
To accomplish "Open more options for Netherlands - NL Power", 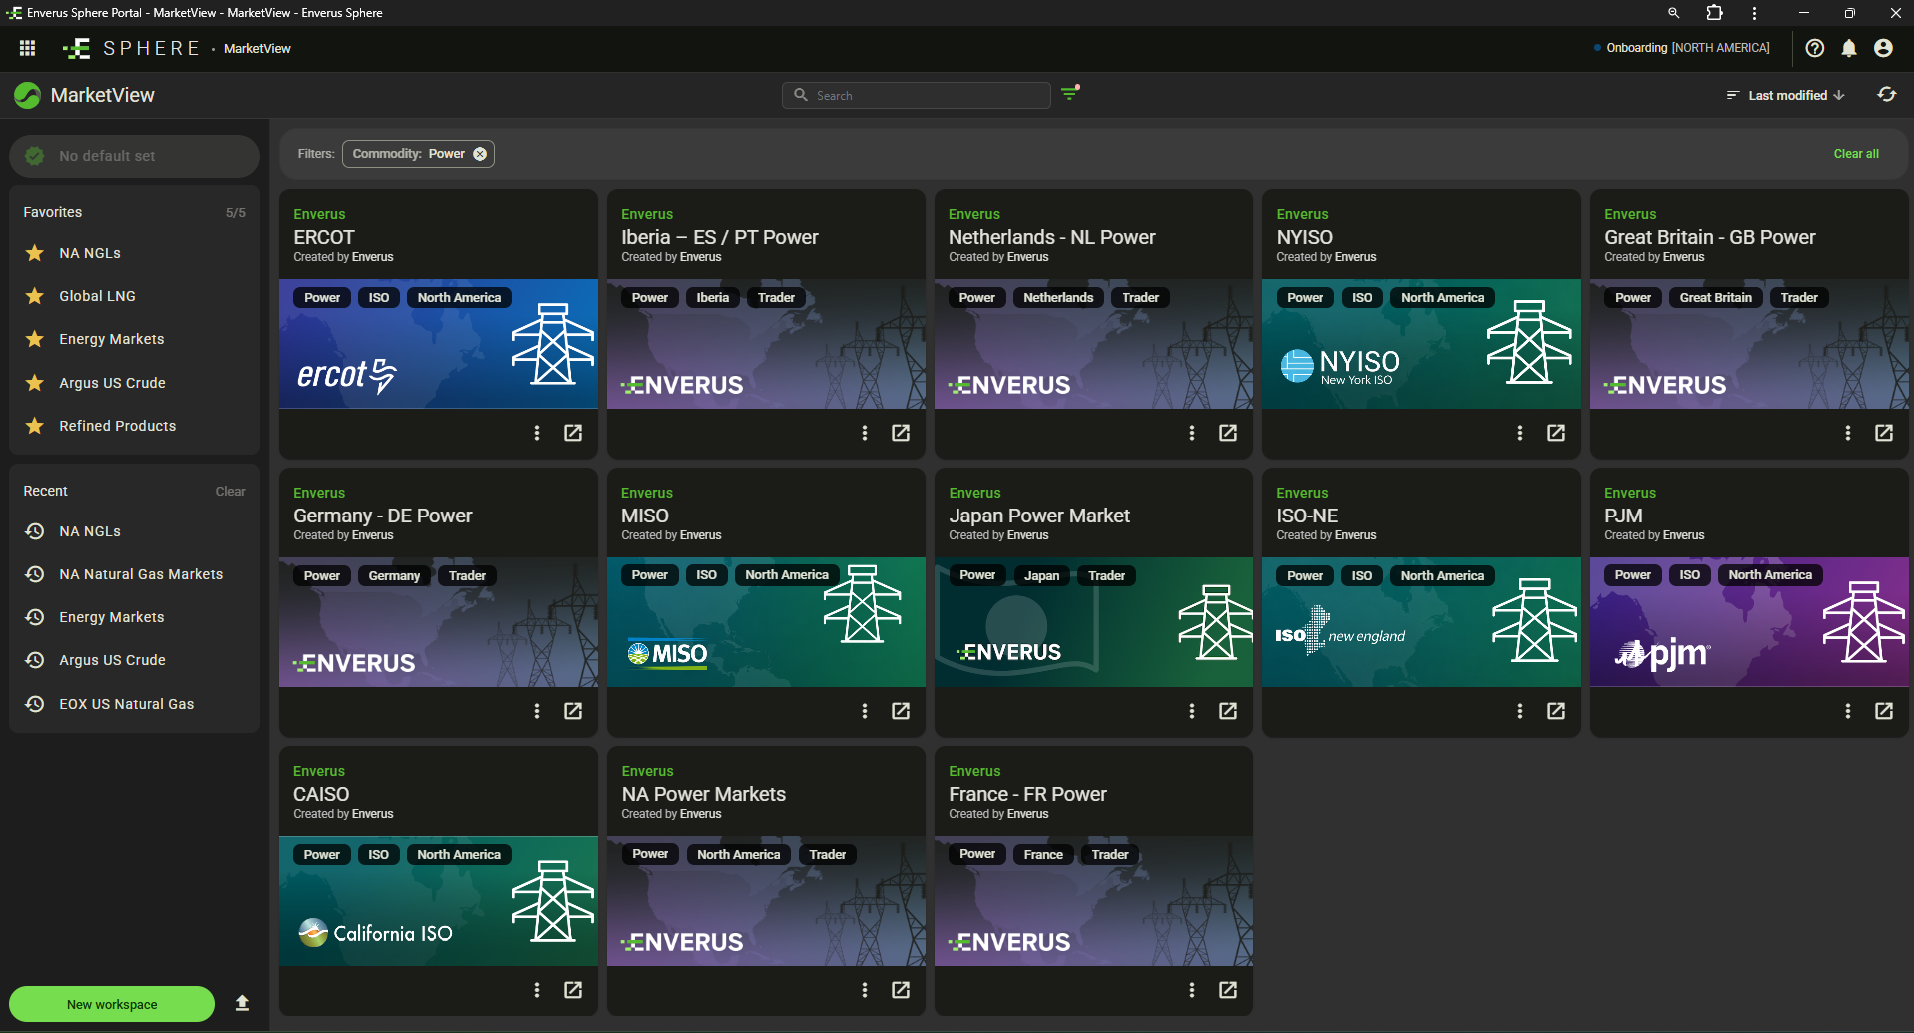I will tap(1192, 433).
